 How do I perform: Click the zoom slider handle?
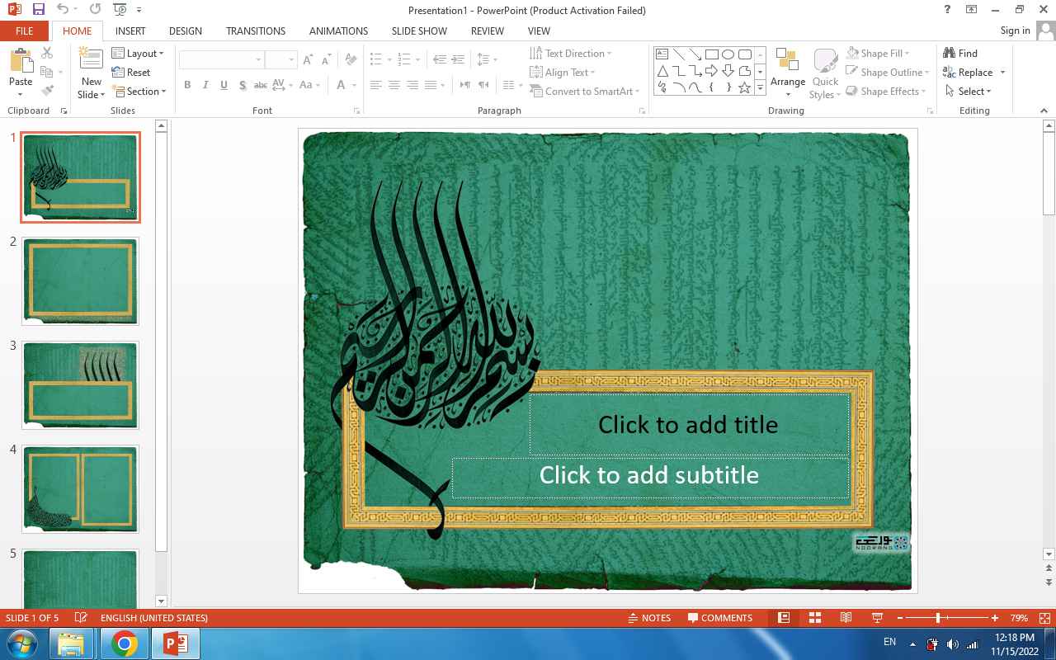point(938,618)
